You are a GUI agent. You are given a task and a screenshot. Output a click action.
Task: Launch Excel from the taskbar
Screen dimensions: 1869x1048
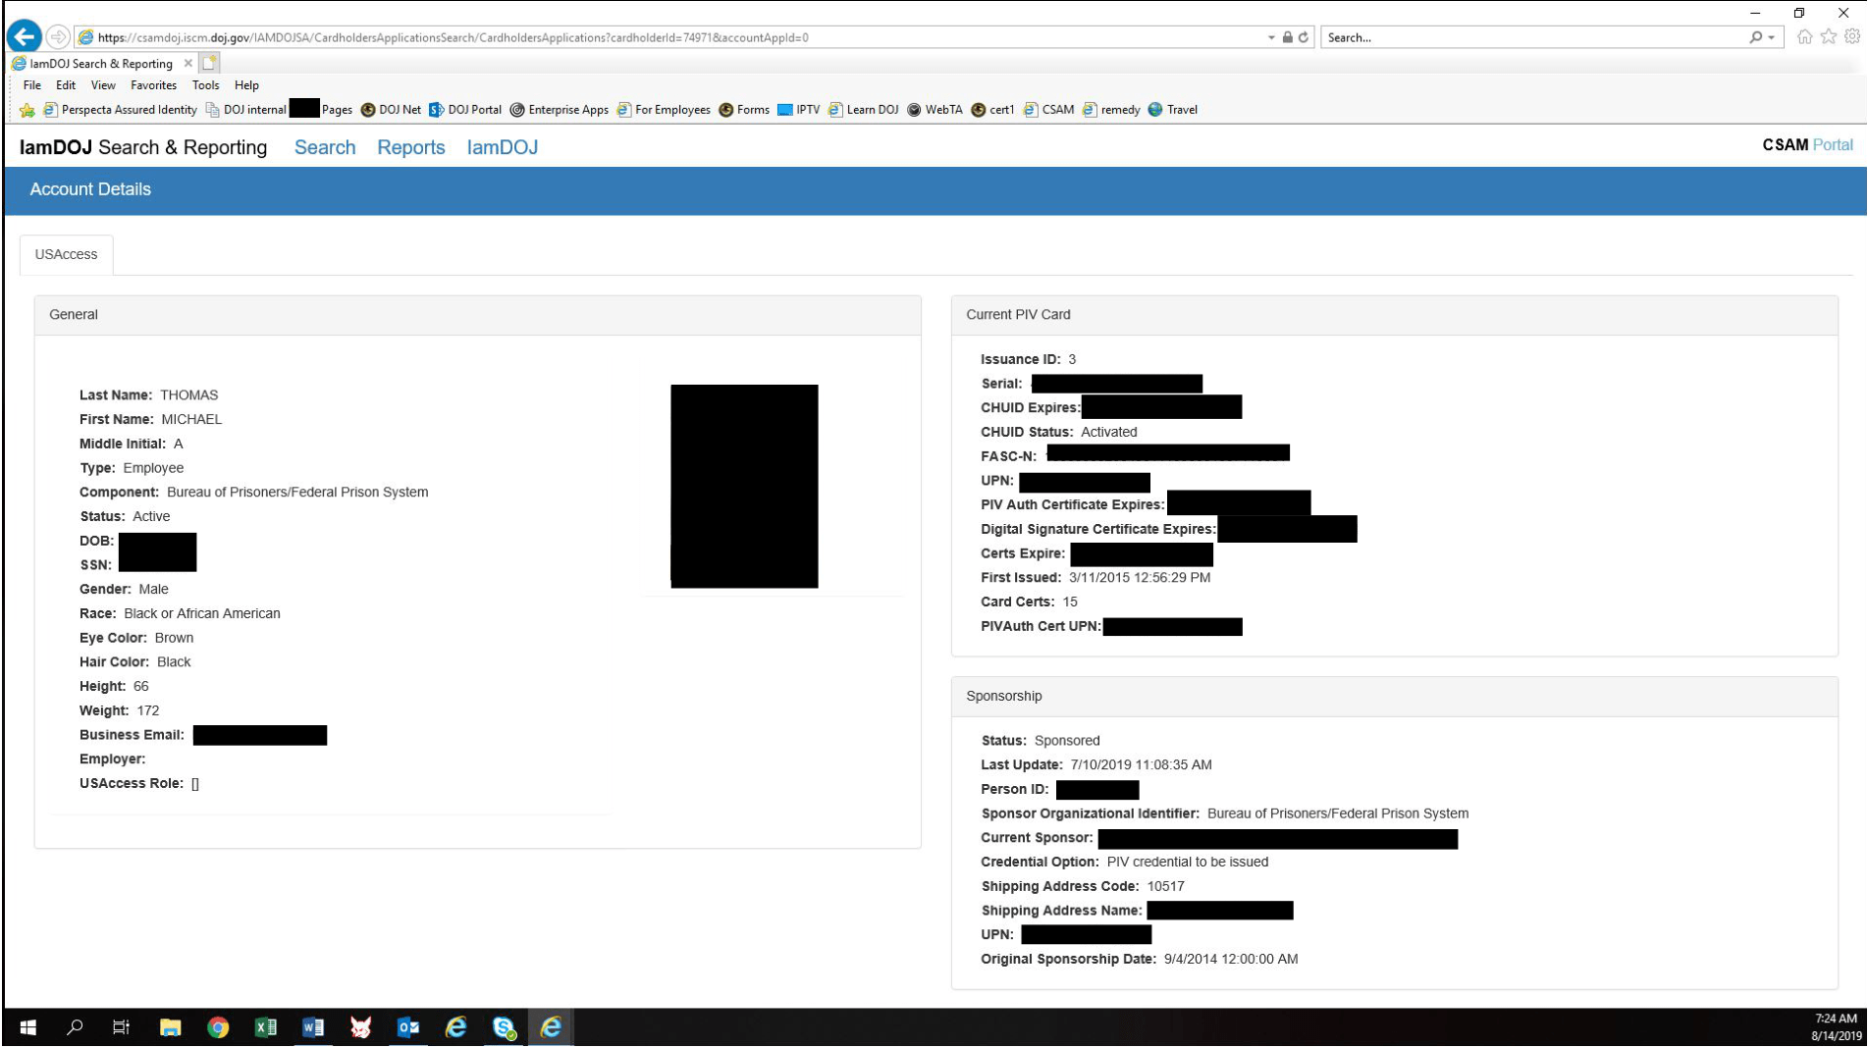point(265,1027)
